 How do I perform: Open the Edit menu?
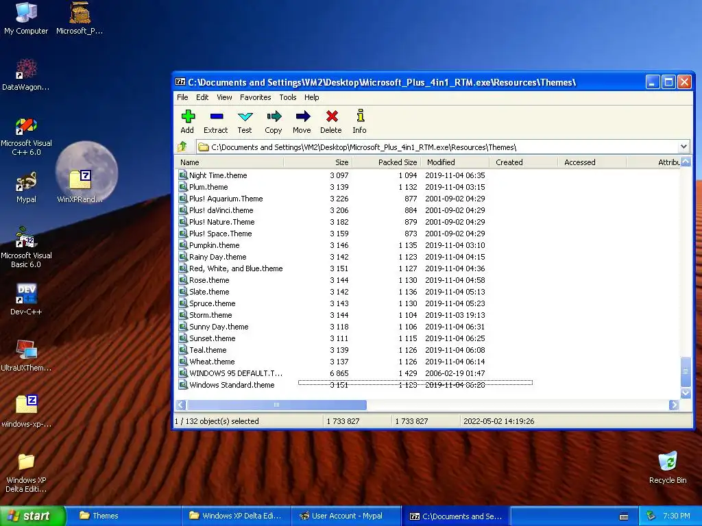point(202,97)
